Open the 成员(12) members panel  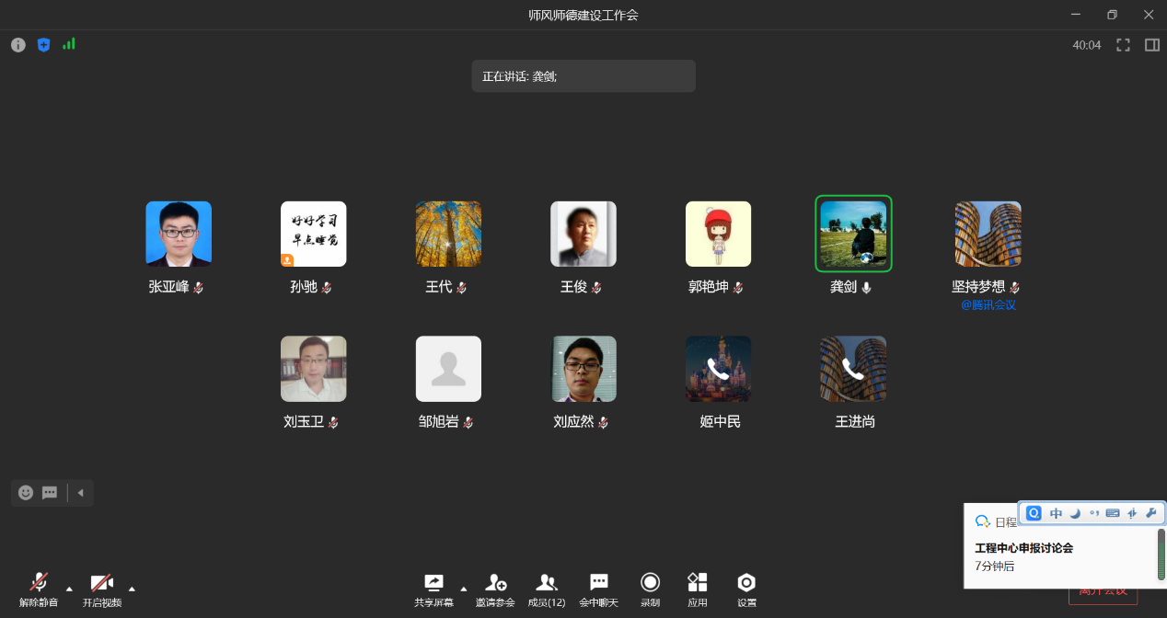[547, 589]
